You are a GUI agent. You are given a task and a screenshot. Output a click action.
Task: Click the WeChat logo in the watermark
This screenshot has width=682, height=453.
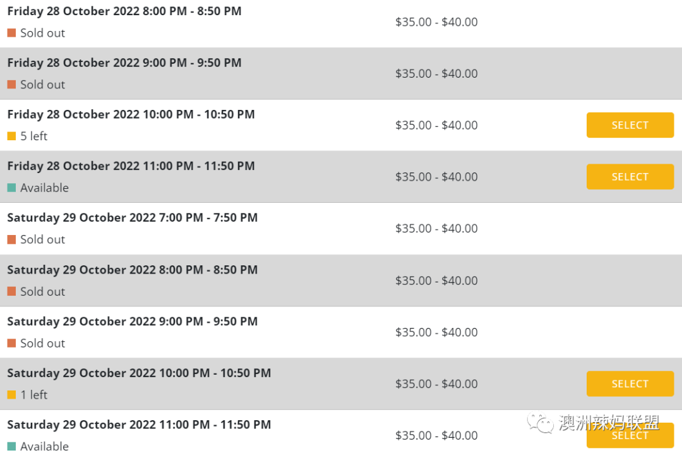(x=540, y=422)
